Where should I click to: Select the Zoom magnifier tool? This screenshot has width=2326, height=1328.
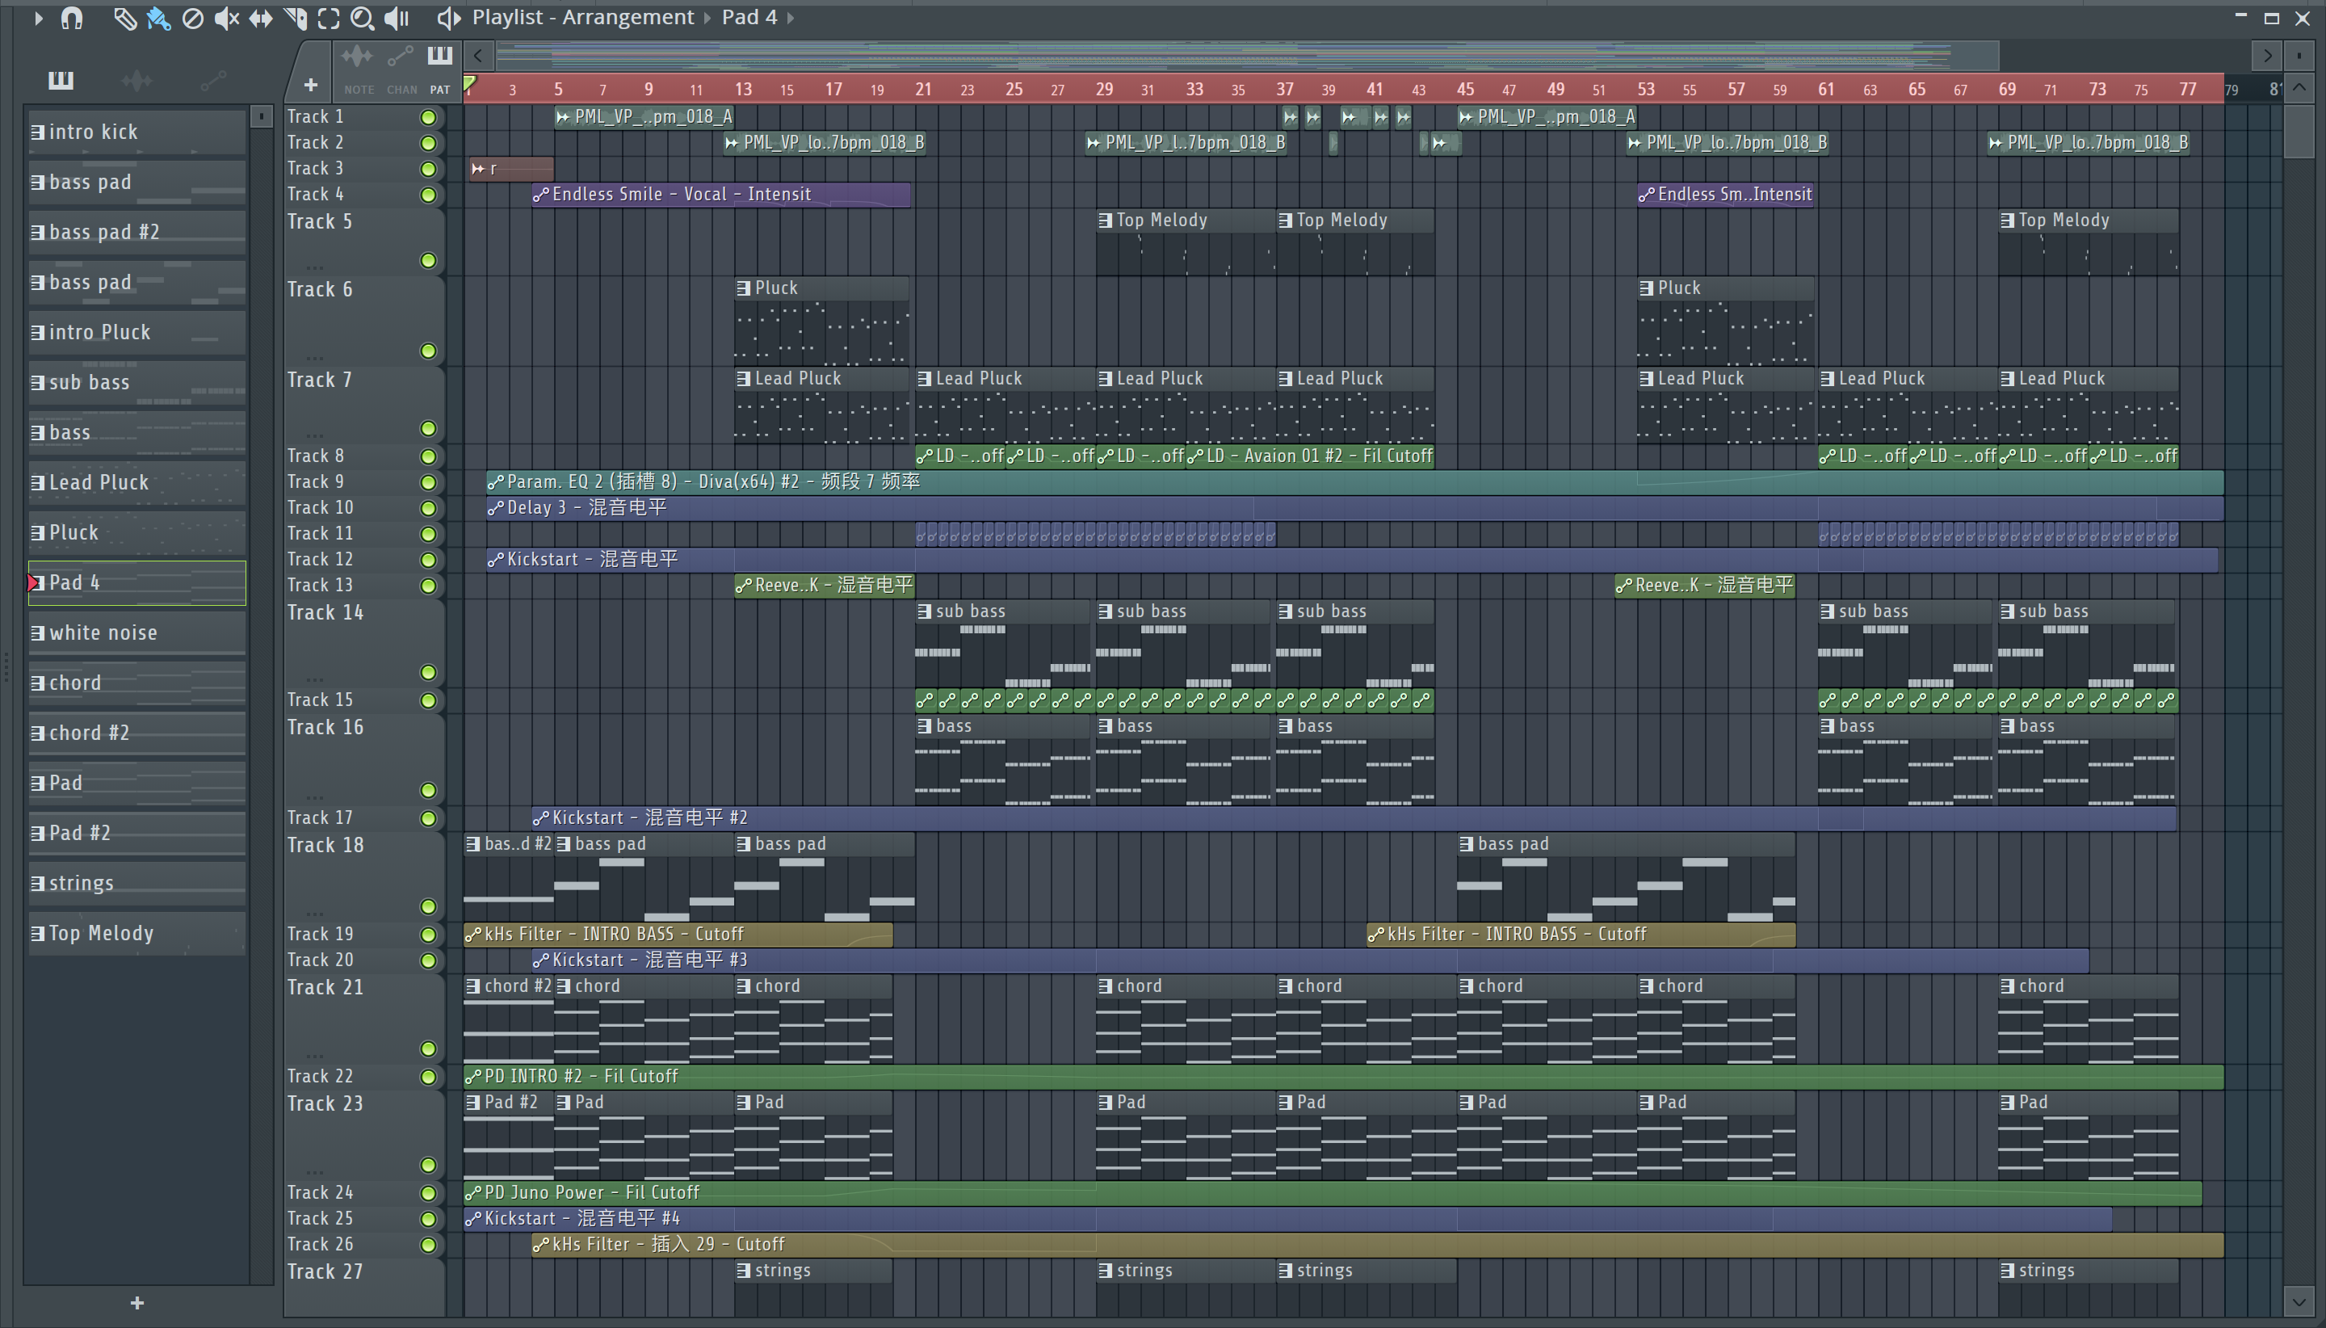(x=362, y=19)
